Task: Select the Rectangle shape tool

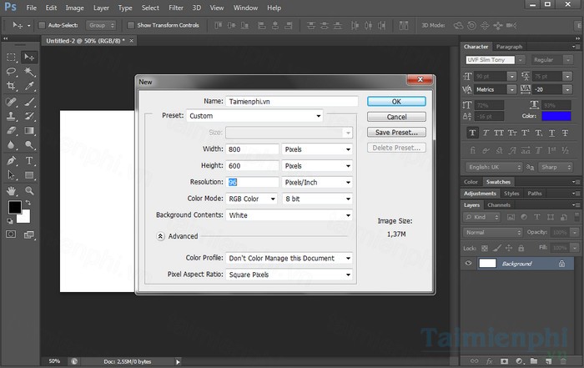Action: coord(29,175)
